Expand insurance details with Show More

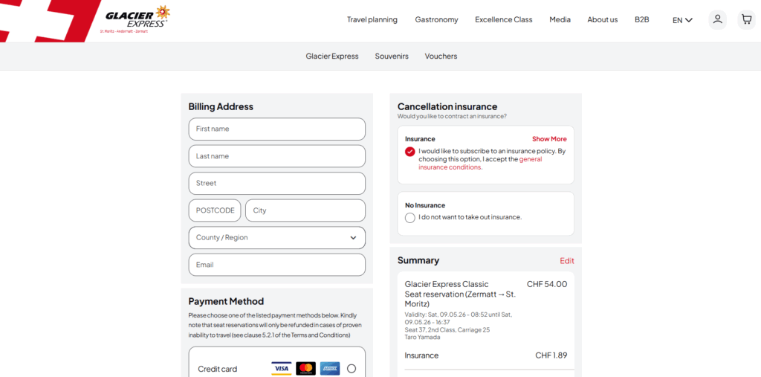(548, 139)
